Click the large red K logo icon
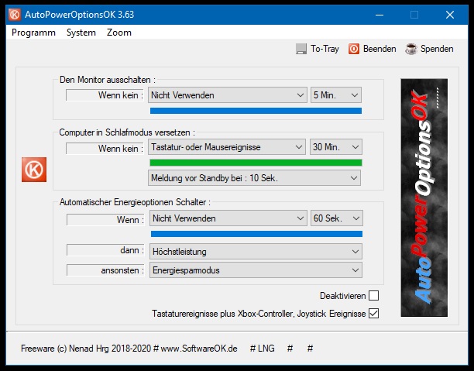 [x=34, y=170]
